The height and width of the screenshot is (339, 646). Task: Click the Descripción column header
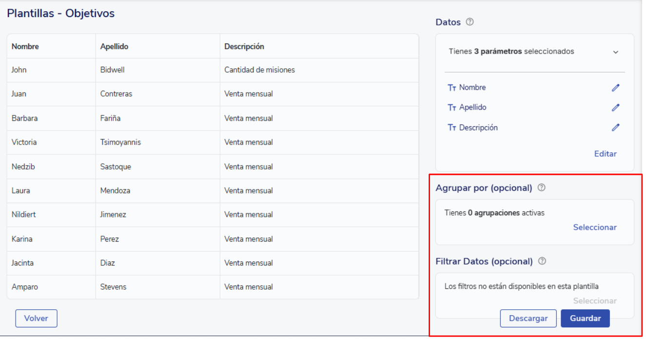tap(244, 47)
